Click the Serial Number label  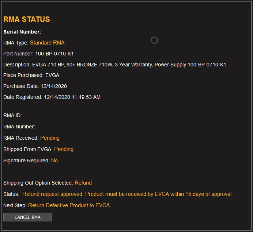coord(22,32)
